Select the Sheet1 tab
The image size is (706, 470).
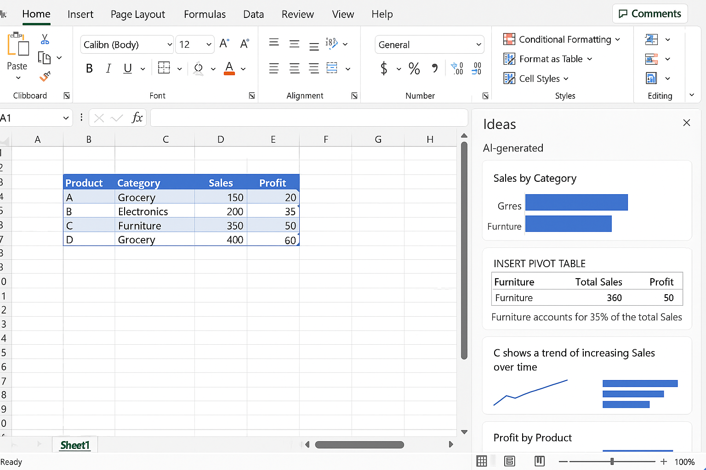(x=75, y=445)
